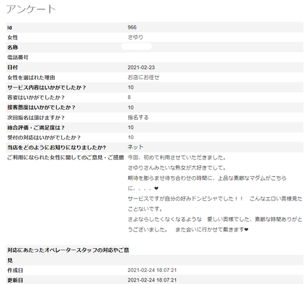Click the ご利用になられた女性に関してのご意見・ご感想 label

coord(66,158)
